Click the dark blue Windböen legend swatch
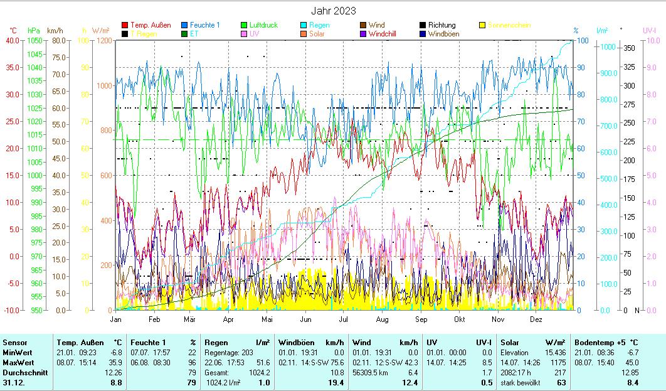 (x=423, y=34)
